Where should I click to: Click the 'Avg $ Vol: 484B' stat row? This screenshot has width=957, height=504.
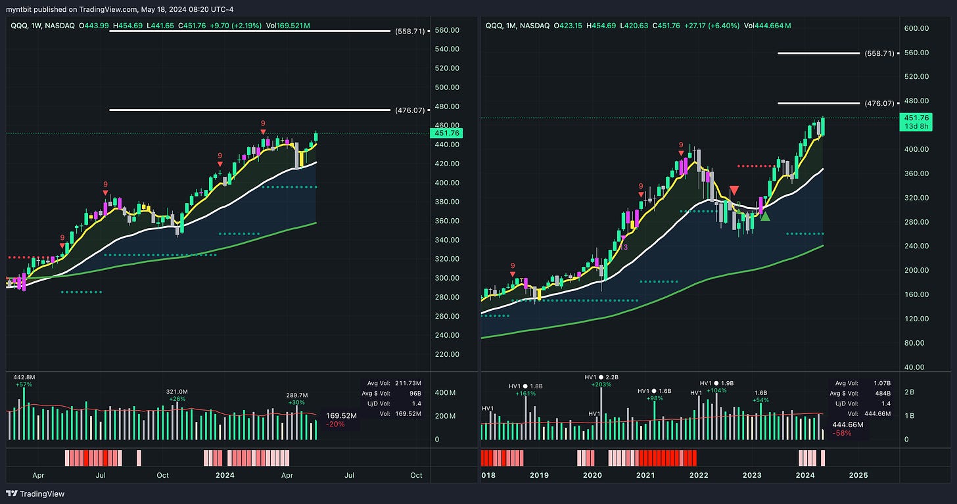pyautogui.click(x=862, y=394)
